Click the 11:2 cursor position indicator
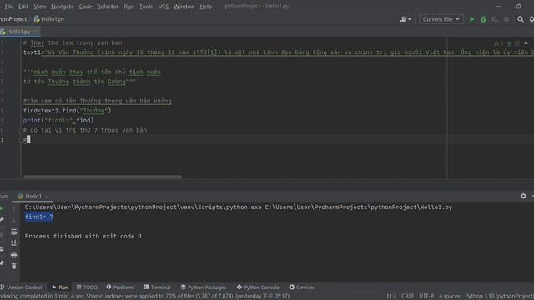Screen dimensions: 534x300 [x=391, y=297]
